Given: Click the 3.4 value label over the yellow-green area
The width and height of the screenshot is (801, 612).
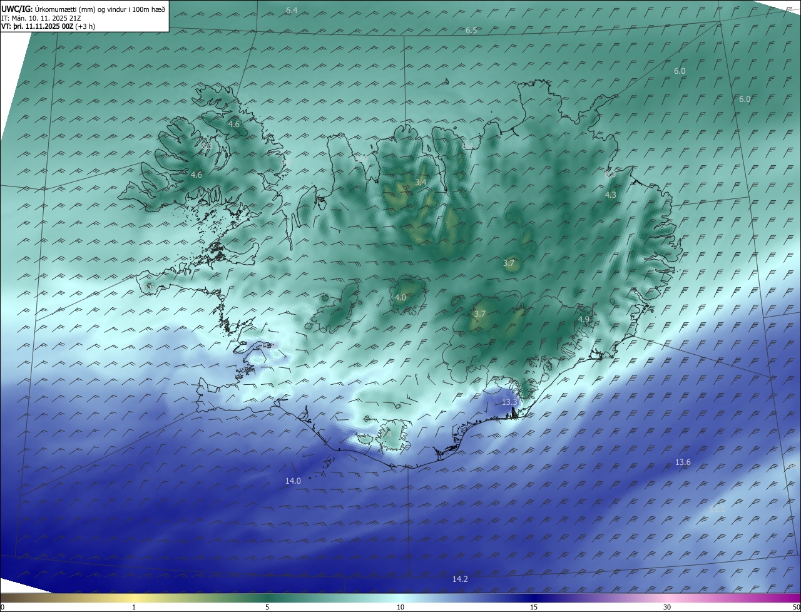Looking at the screenshot, I should (421, 182).
